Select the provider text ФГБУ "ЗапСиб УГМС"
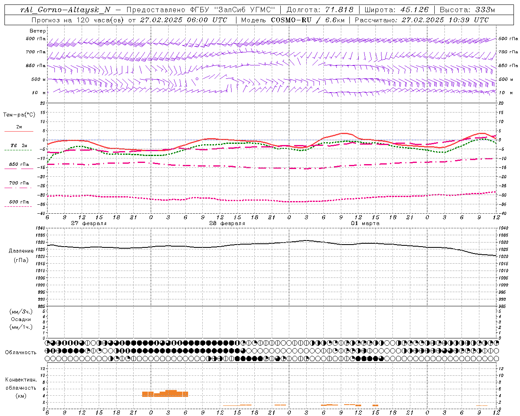Image resolution: width=520 pixels, height=416 pixels. [x=232, y=10]
